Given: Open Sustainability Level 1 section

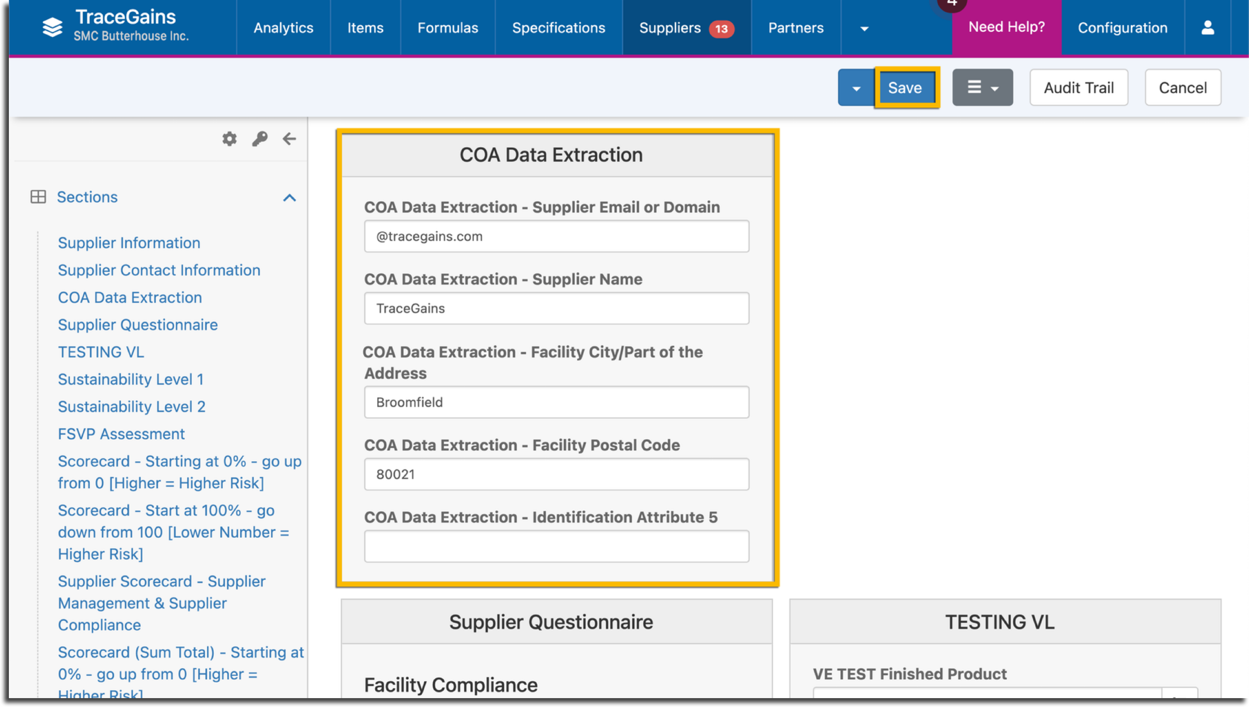Looking at the screenshot, I should [131, 379].
